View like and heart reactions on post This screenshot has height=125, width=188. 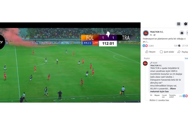click(x=145, y=46)
